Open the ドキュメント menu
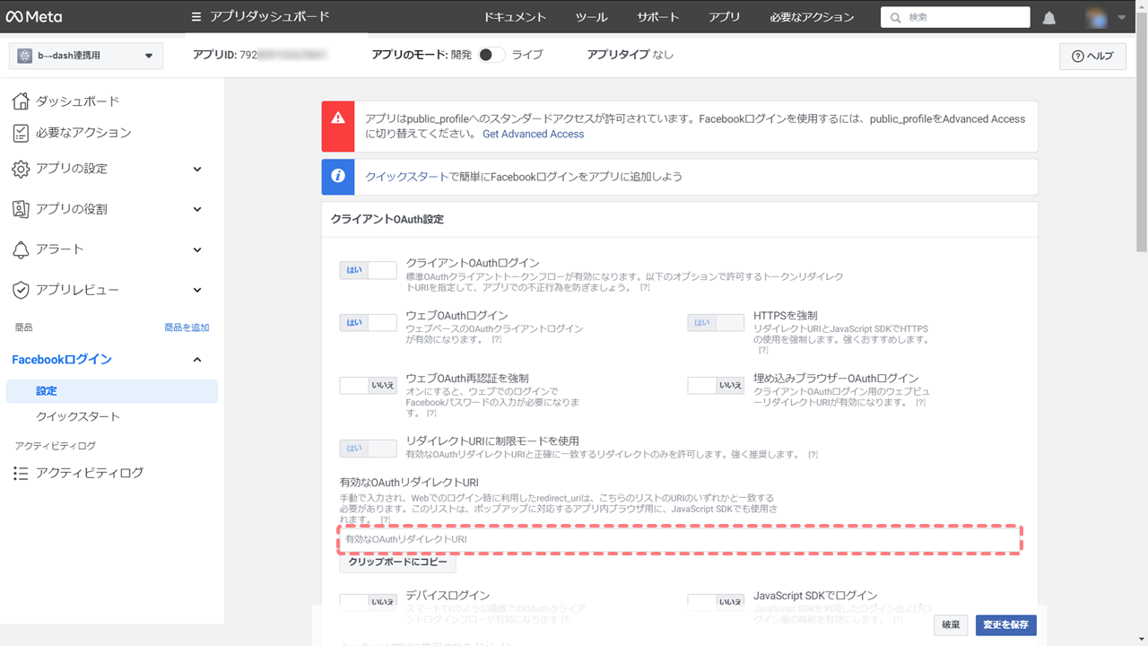1148x646 pixels. coord(515,17)
